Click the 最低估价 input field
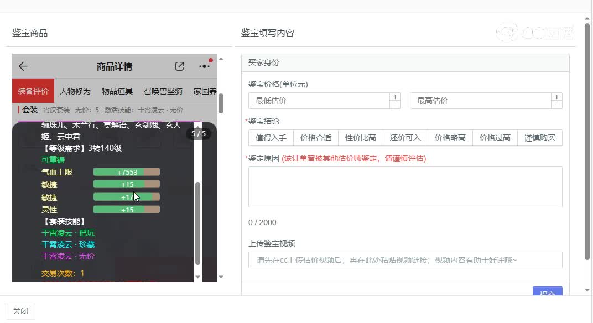 coord(319,101)
